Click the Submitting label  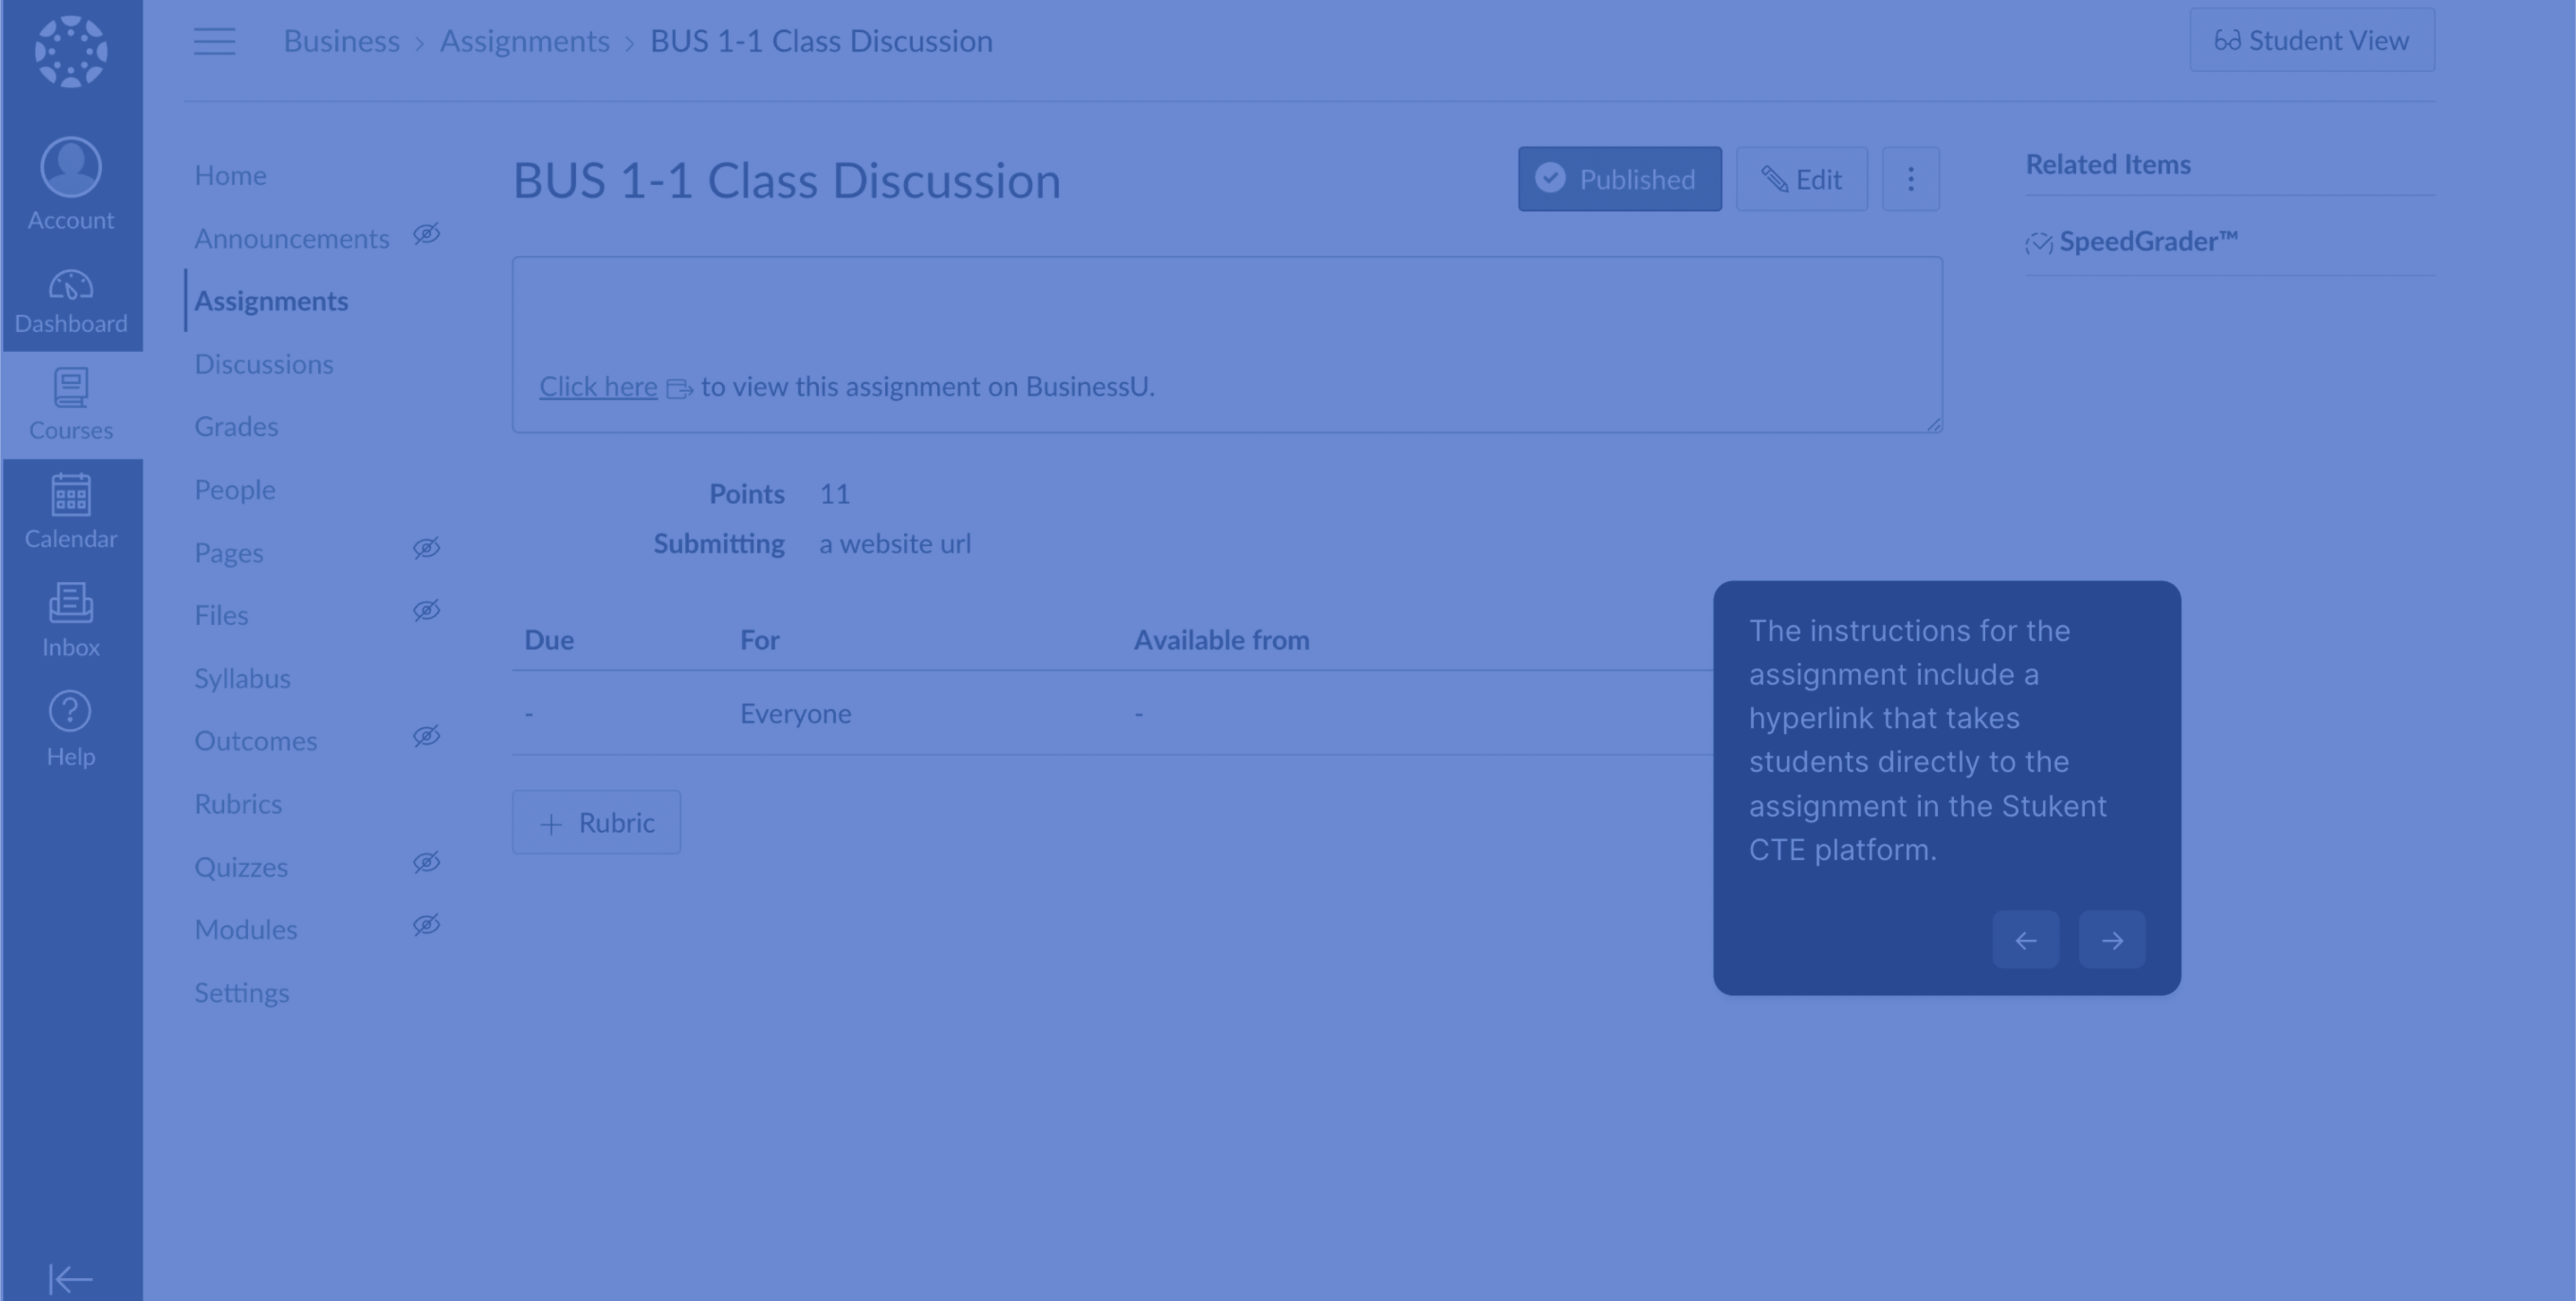719,544
